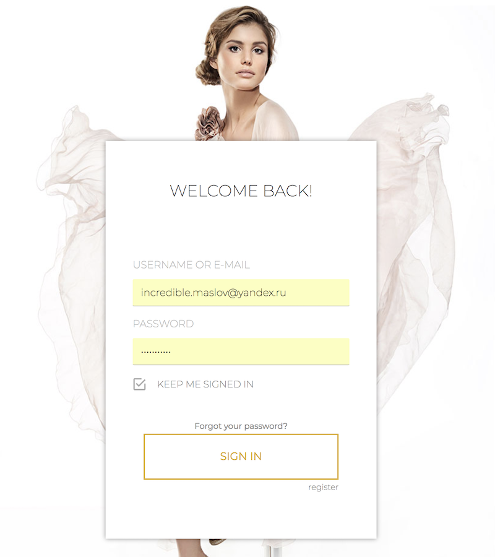Click the PASSWORD field label

pos(163,324)
